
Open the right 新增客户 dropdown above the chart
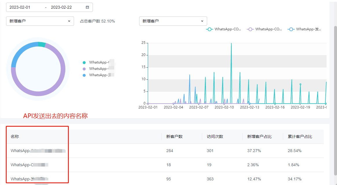point(173,21)
